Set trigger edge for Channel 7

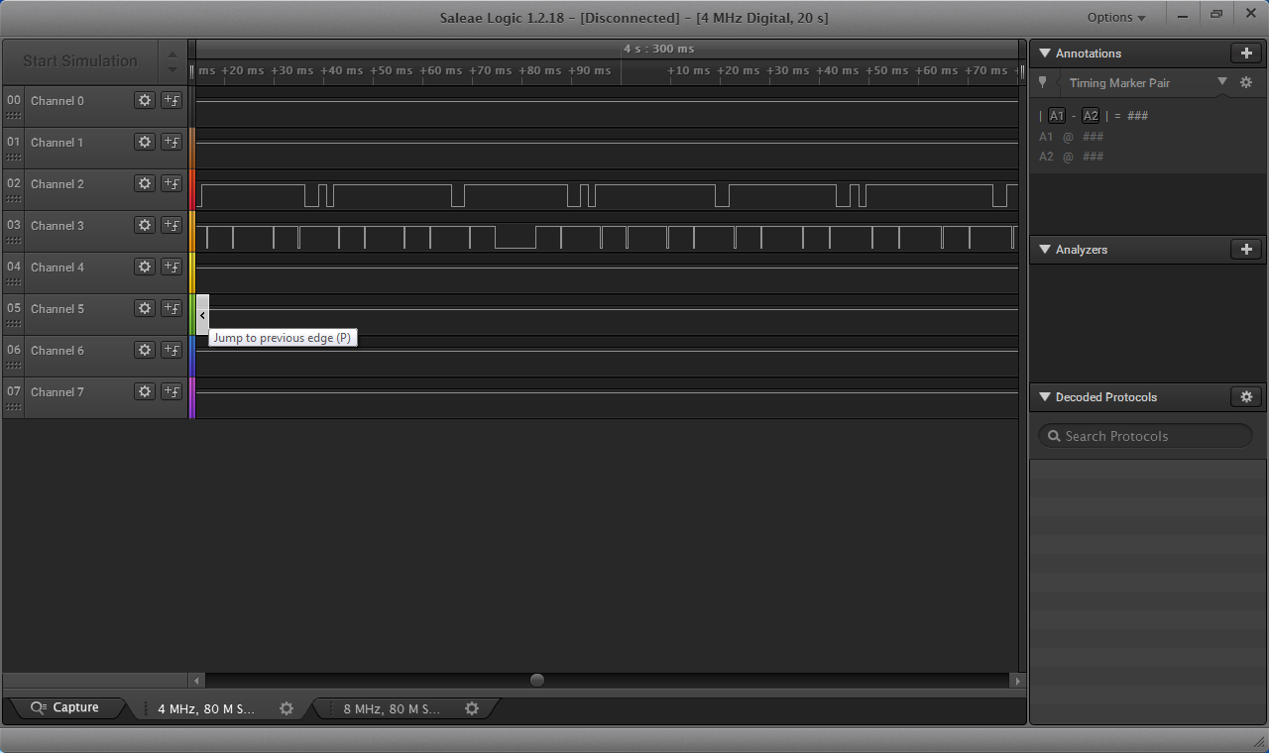(172, 391)
